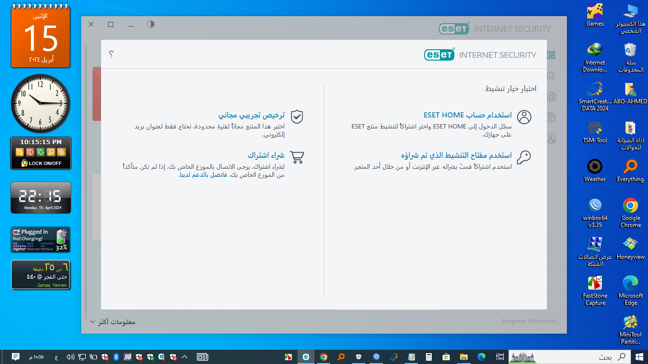
Task: Open the help question mark in ESET dialog
Action: 111,54
